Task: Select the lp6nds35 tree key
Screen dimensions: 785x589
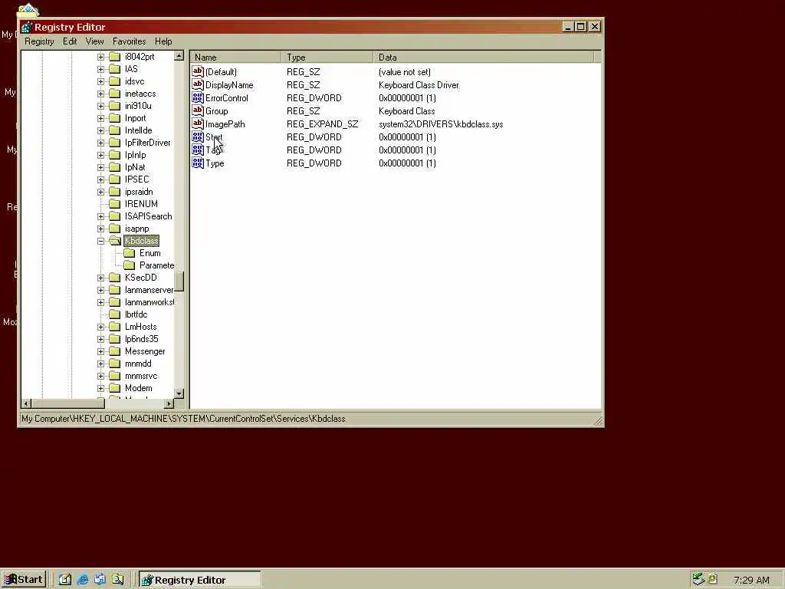Action: point(141,339)
